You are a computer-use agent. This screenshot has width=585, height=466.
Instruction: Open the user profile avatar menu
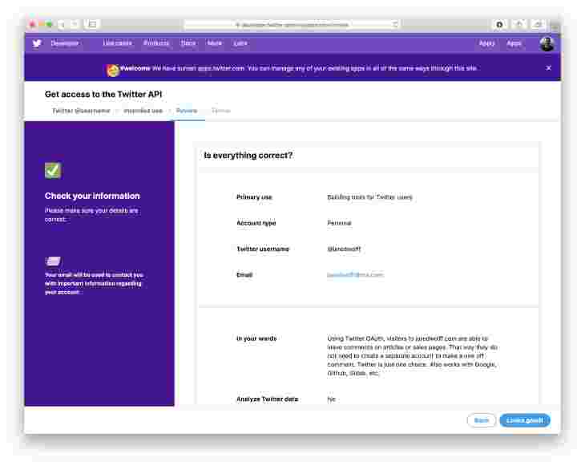click(547, 43)
